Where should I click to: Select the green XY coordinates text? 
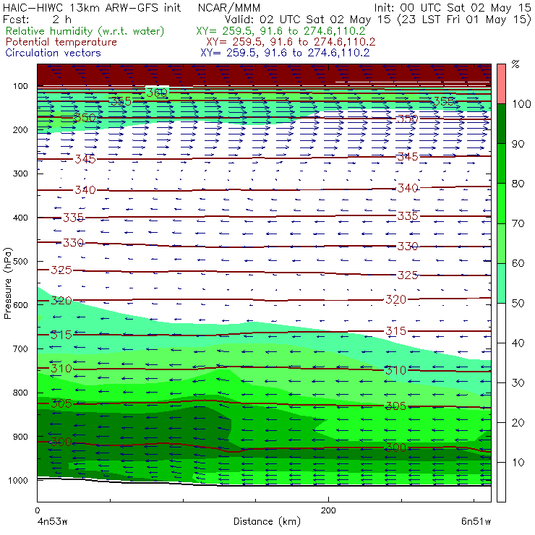(x=281, y=31)
